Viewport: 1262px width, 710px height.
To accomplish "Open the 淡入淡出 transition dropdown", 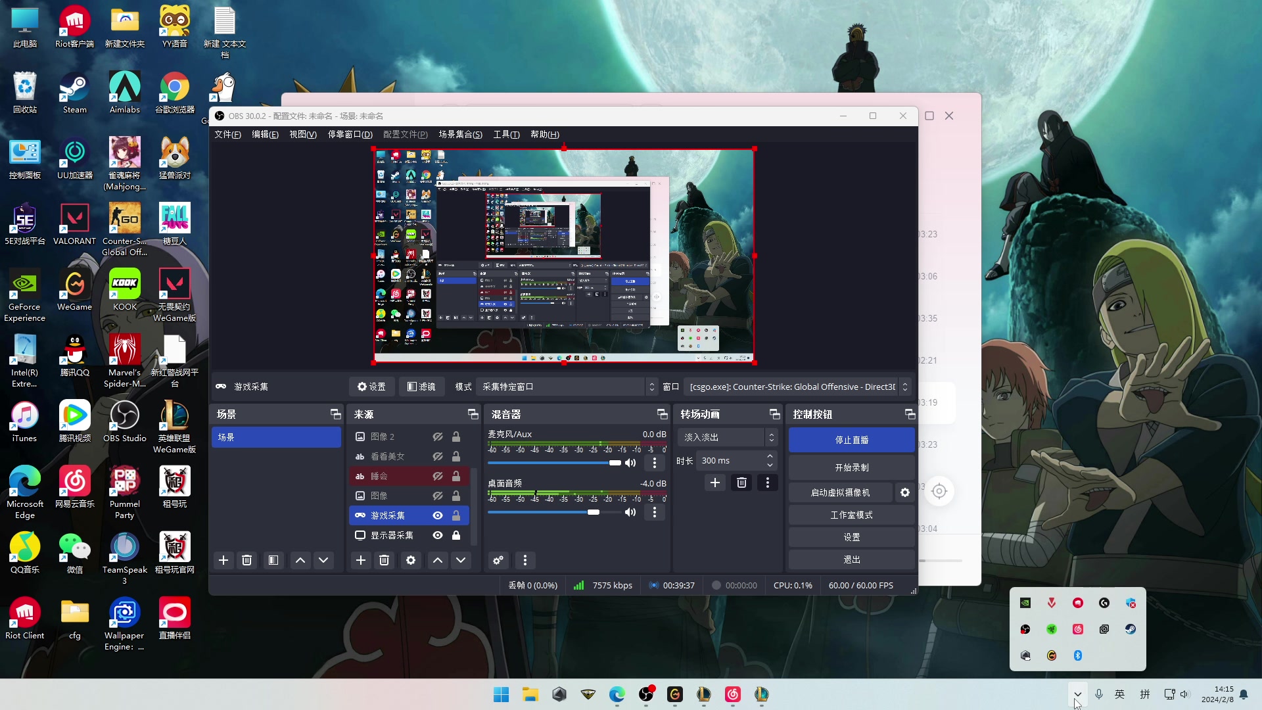I will [728, 437].
